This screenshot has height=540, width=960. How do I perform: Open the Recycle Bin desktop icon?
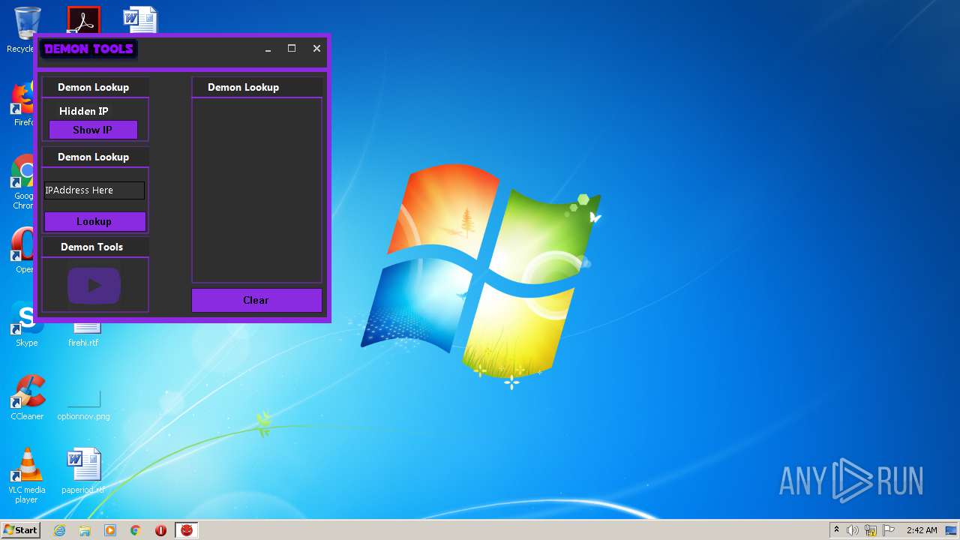pyautogui.click(x=25, y=30)
